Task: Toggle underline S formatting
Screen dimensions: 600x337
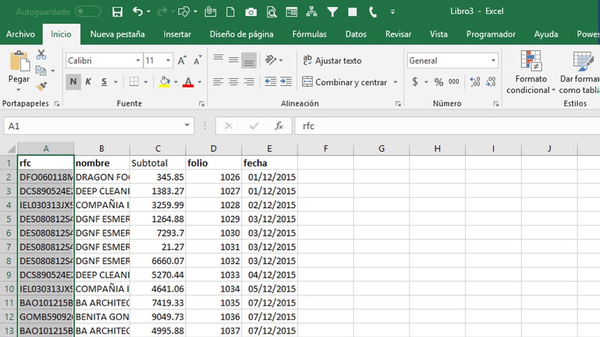Action: click(104, 82)
